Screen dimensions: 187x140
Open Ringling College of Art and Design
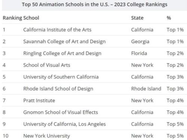click(x=62, y=54)
